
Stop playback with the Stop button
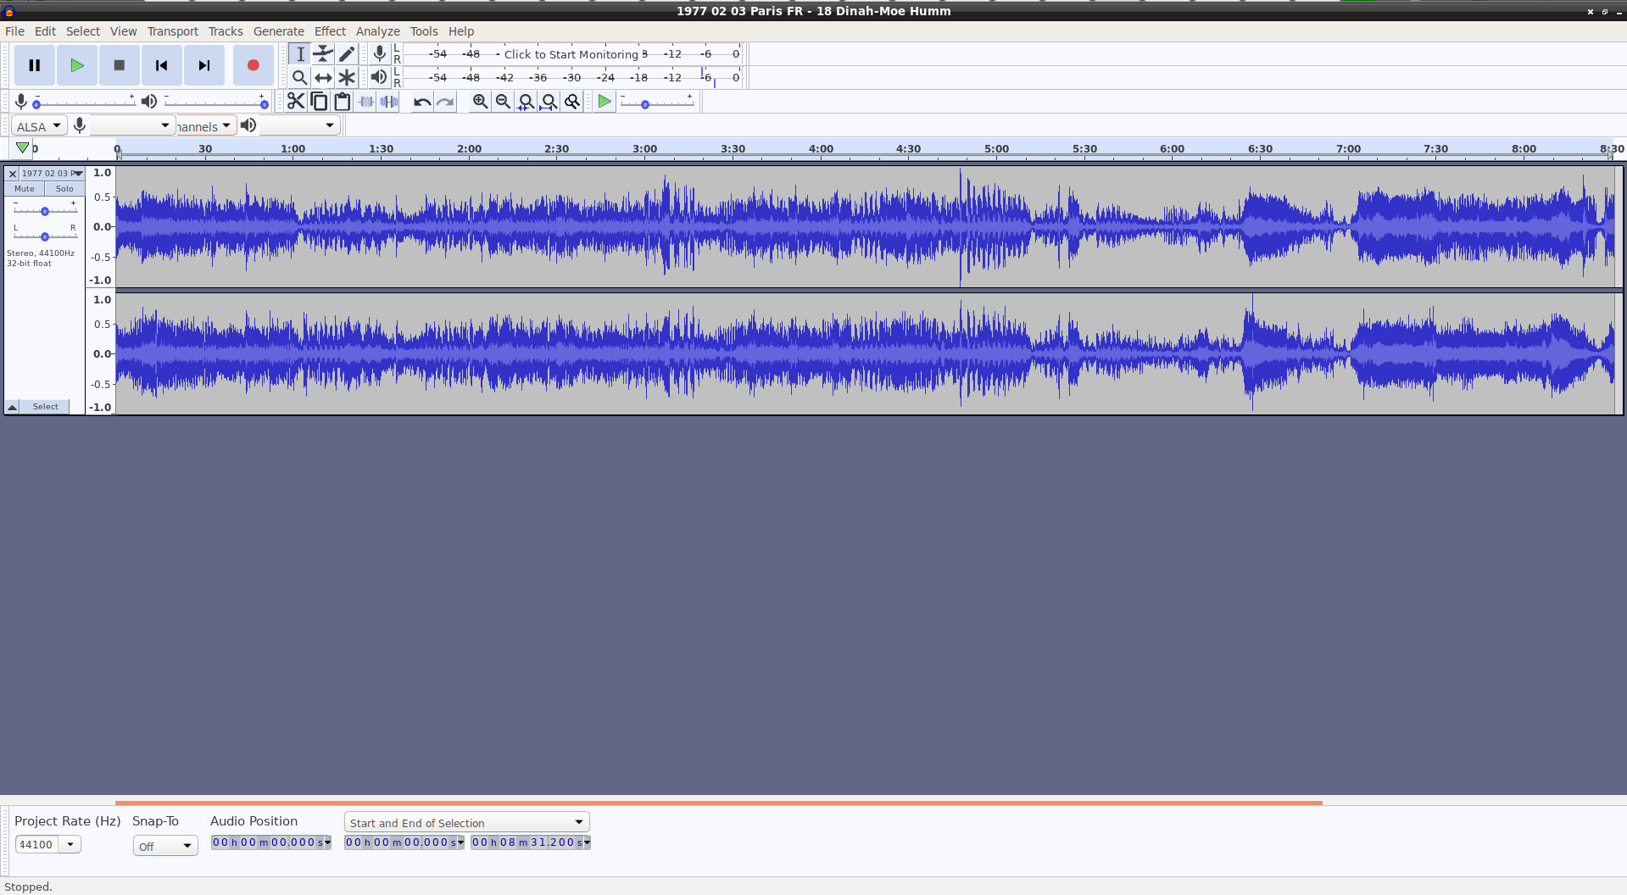120,65
